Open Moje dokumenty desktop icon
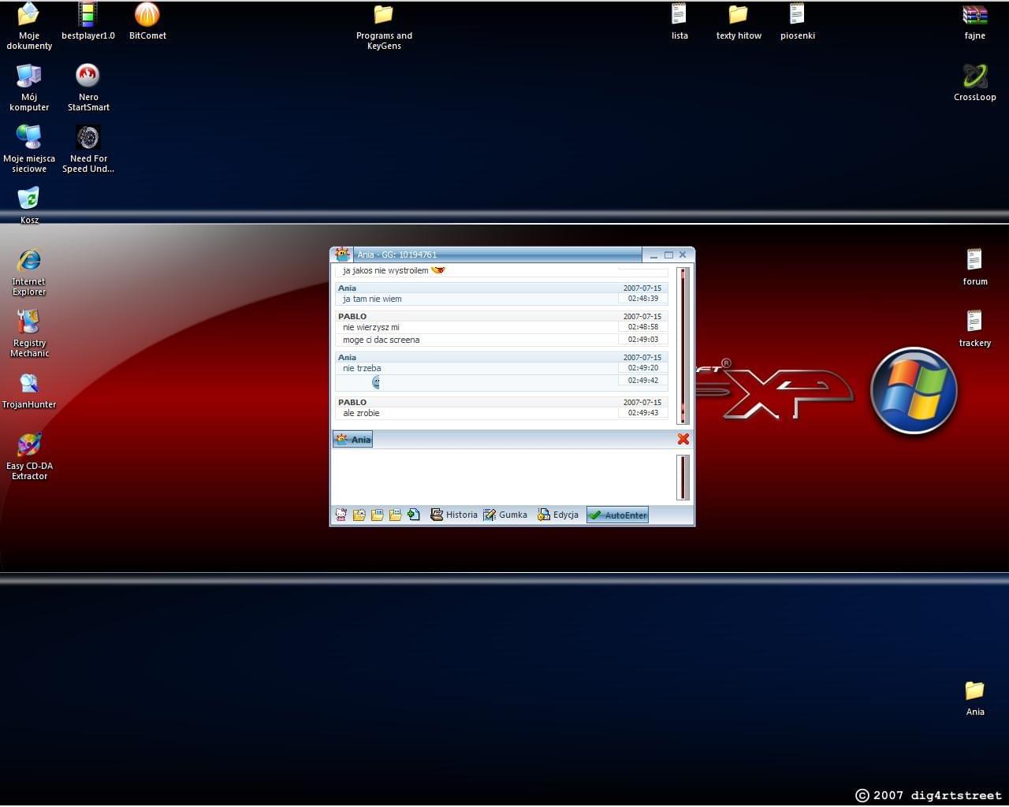 click(29, 26)
